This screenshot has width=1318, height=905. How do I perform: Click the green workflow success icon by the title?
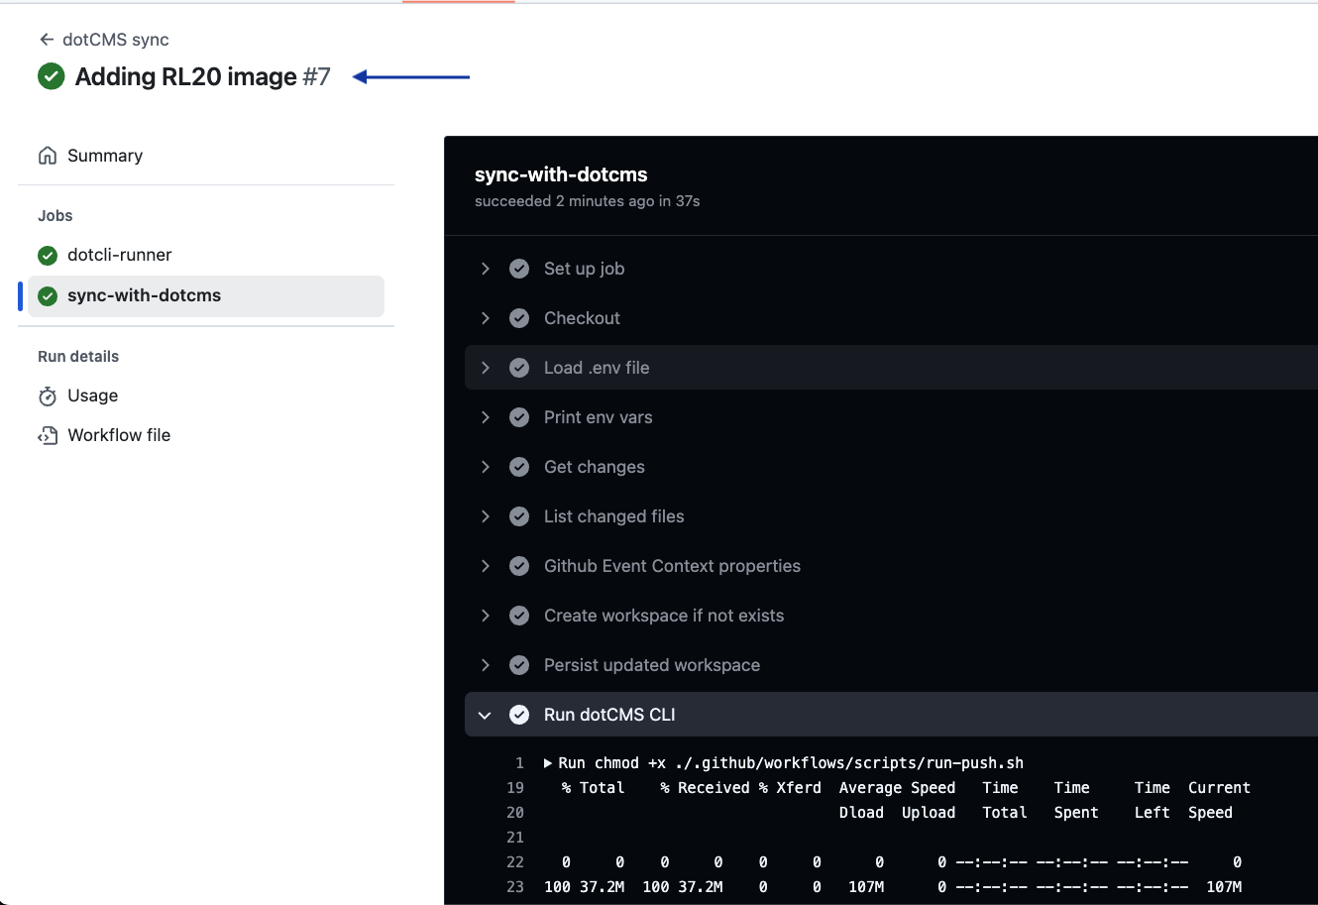pos(51,76)
